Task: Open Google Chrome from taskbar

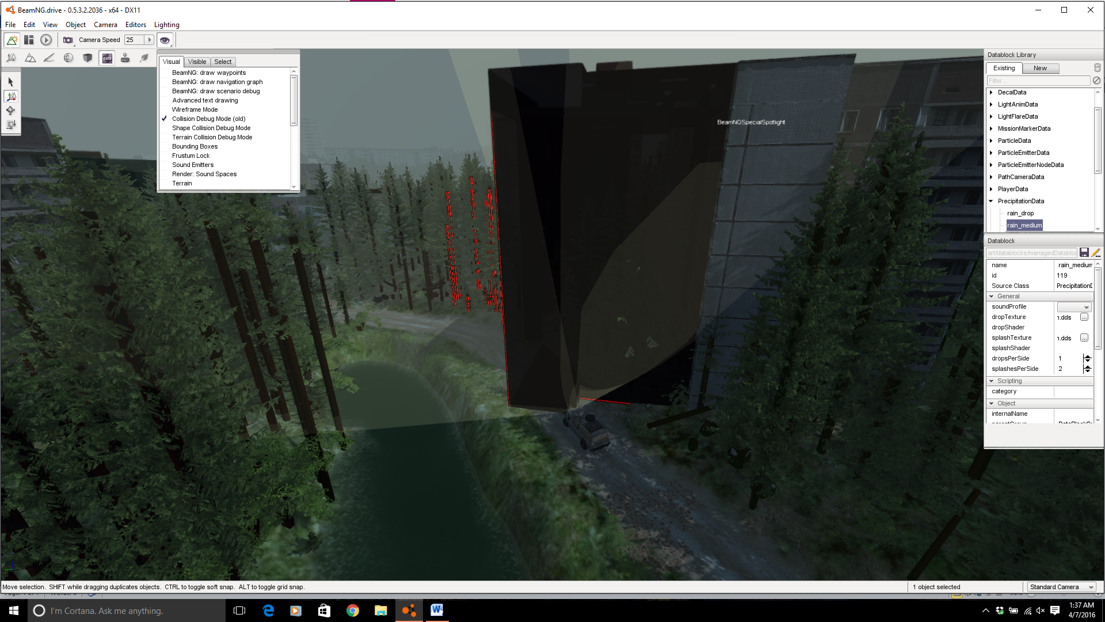Action: (353, 610)
